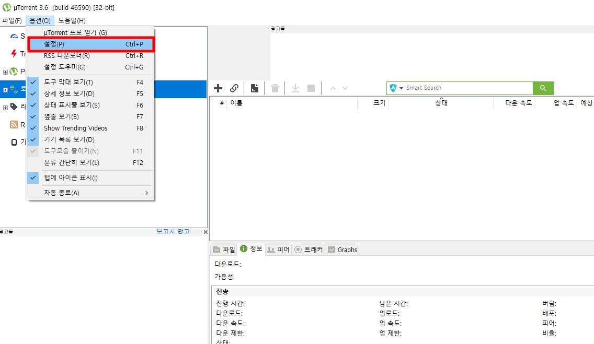This screenshot has width=594, height=344.
Task: Sort torrents by 업 속도 column
Action: click(556, 103)
